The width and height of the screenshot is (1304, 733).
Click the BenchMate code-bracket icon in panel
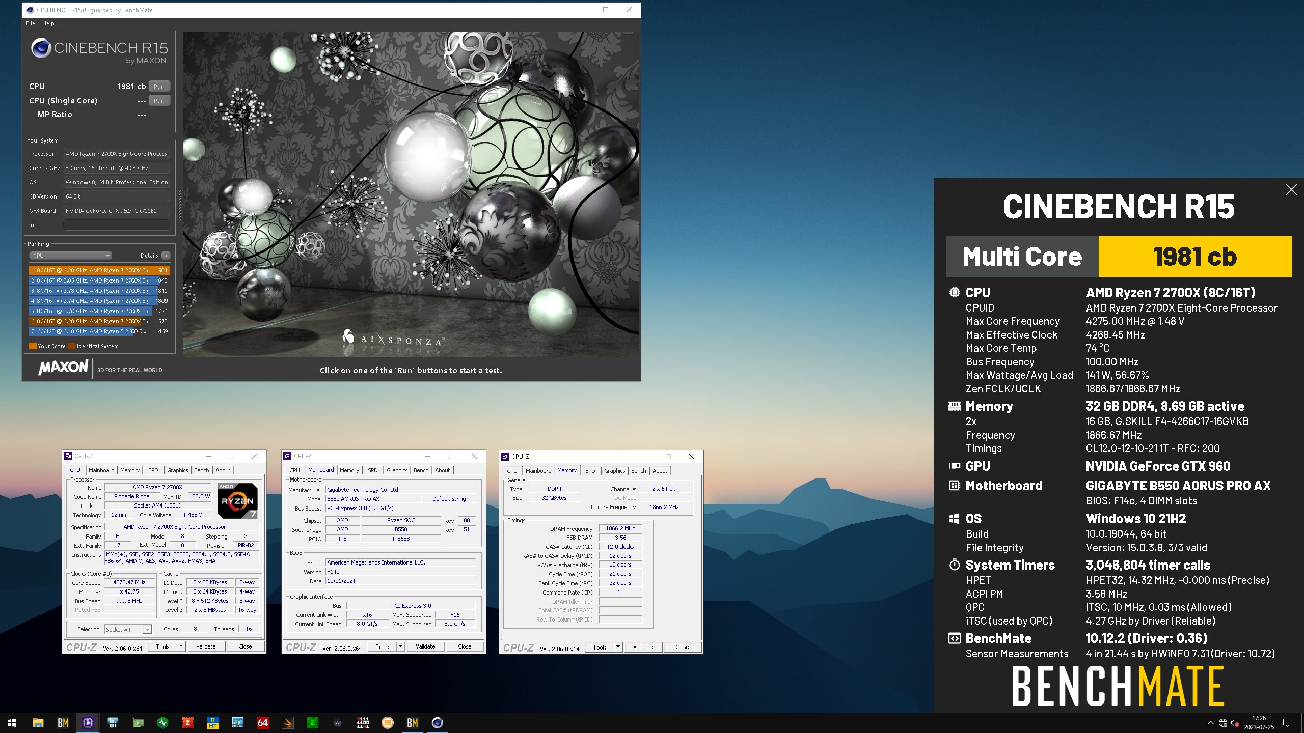coord(954,638)
